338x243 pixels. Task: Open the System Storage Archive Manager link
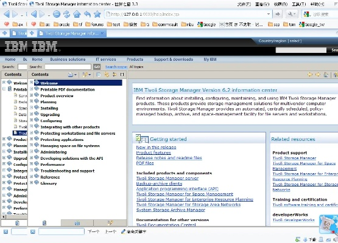coord(171,210)
